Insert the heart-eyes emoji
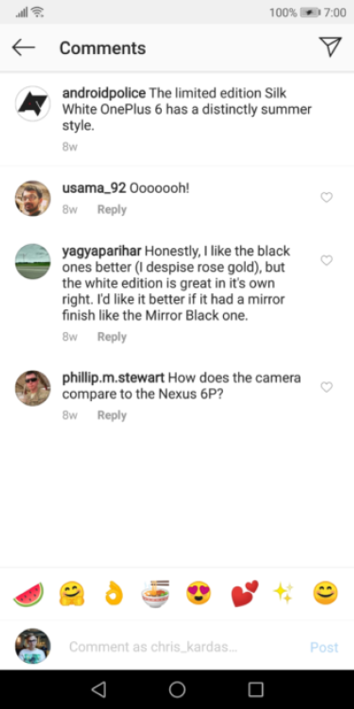 199,595
